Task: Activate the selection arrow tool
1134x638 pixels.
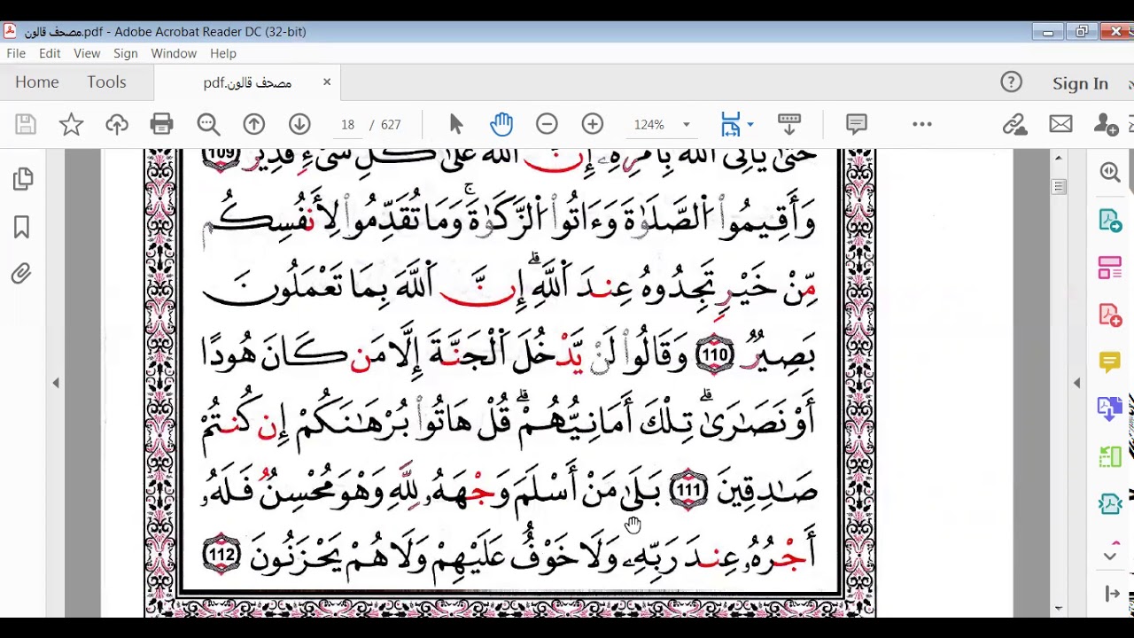Action: point(456,124)
